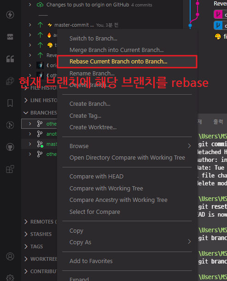Switch to the 출력 panel tab
This screenshot has height=281, width=227.
(x=218, y=122)
